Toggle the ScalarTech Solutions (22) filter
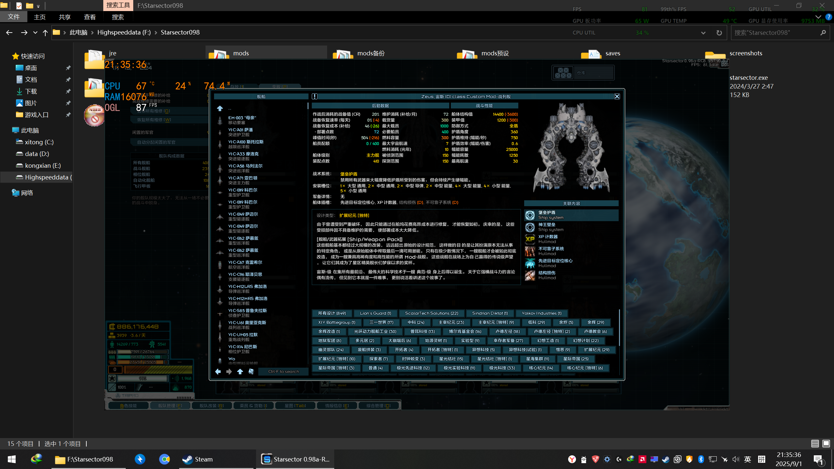The width and height of the screenshot is (834, 469). [431, 313]
